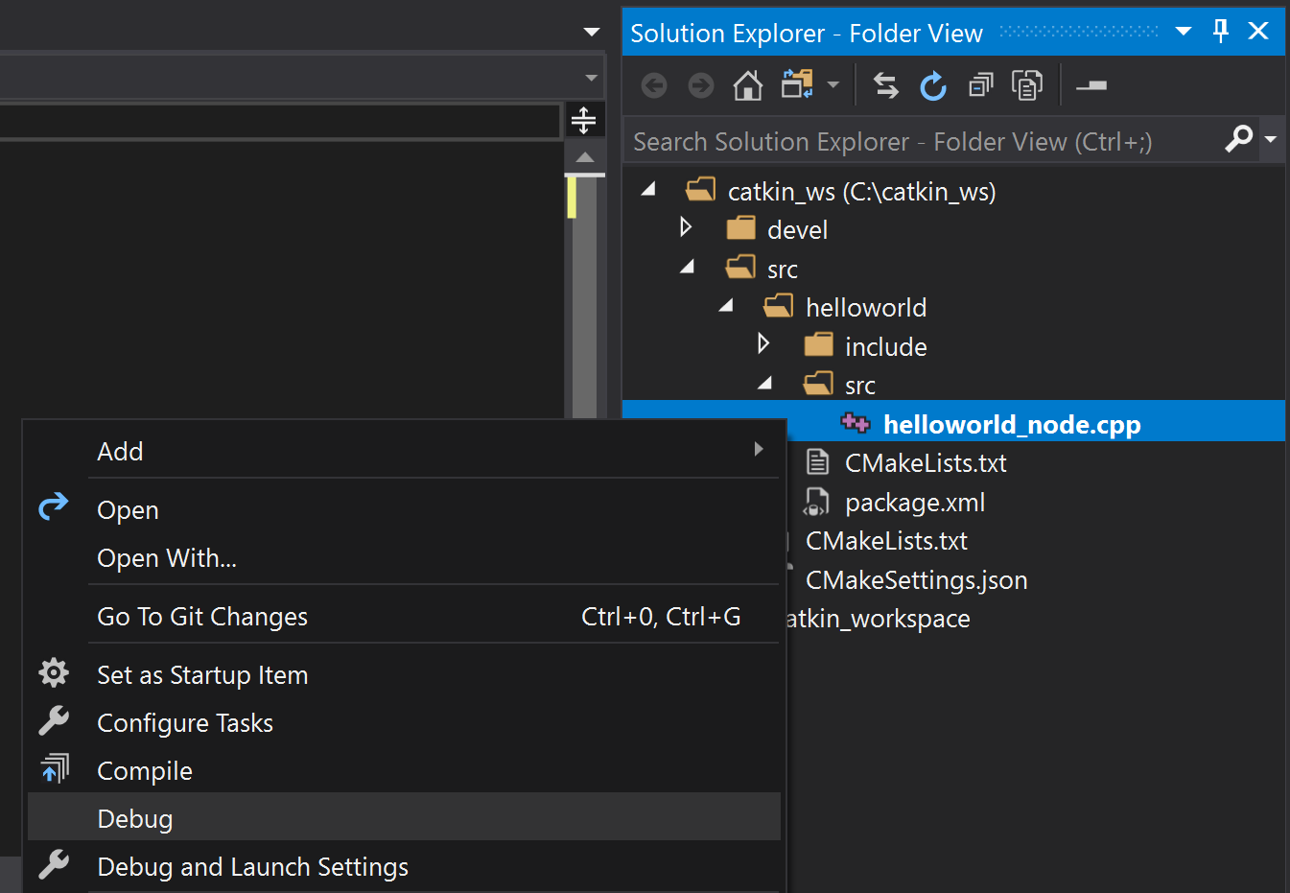Choose Go To Git Changes
This screenshot has height=893, width=1290.
tap(404, 616)
